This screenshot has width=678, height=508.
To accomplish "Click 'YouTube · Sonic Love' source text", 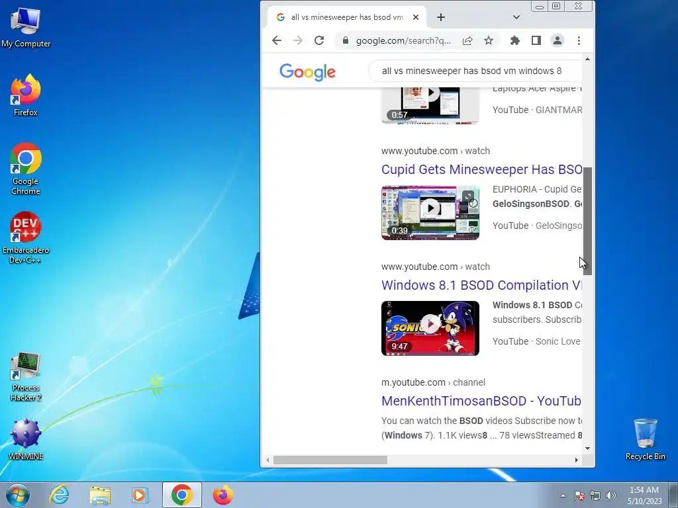I will click(536, 341).
